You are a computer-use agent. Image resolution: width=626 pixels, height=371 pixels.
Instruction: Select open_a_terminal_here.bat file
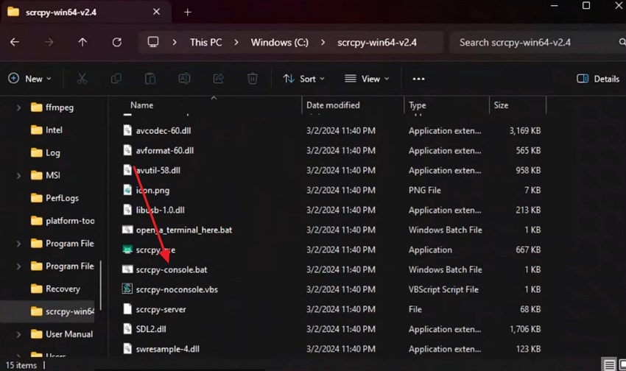[x=183, y=230]
